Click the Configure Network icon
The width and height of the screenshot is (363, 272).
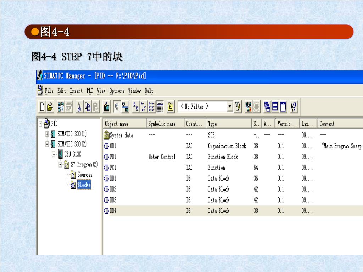pyautogui.click(x=248, y=107)
